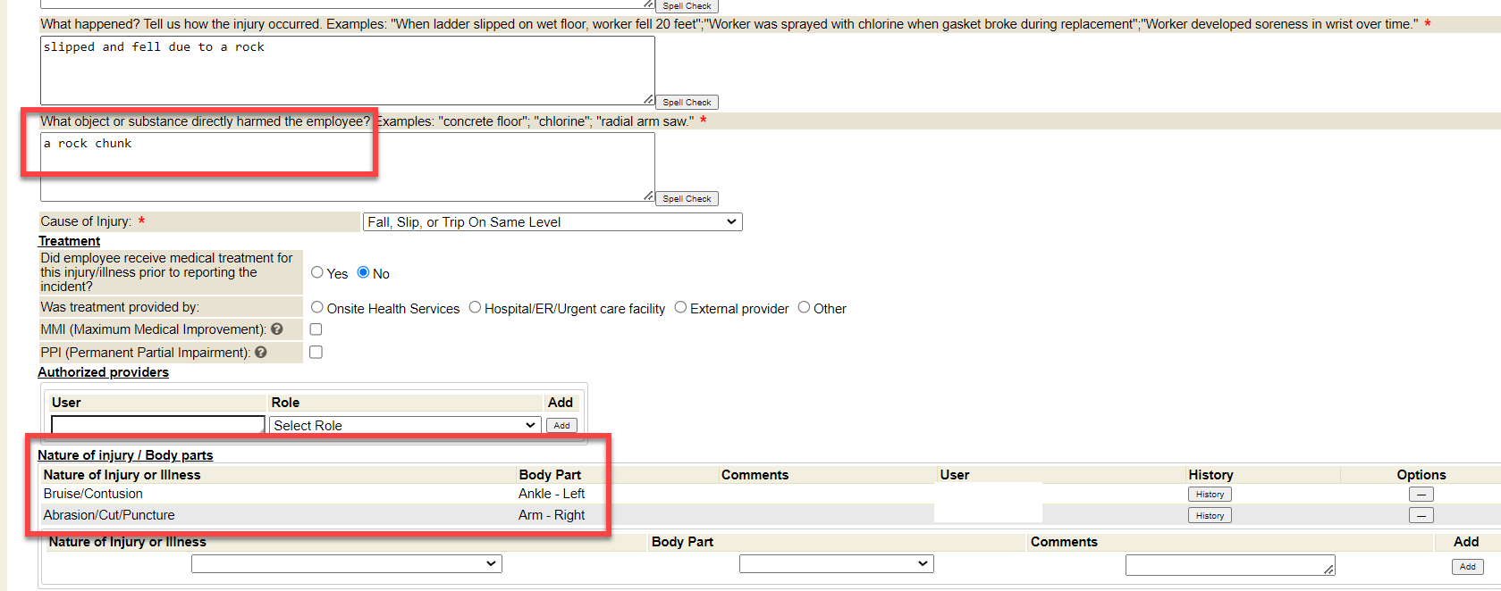Viewport: 1501px width, 591px height.
Task: Open the new Body Part dropdown
Action: (836, 564)
